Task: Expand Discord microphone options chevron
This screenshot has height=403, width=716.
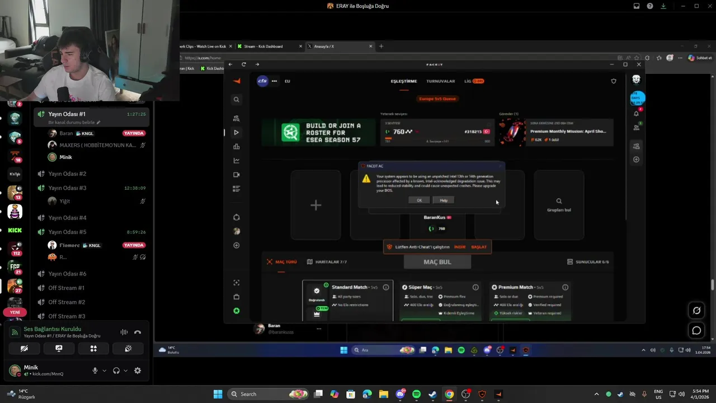Action: click(x=104, y=371)
